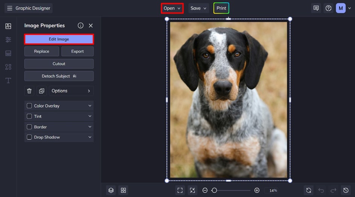355x197 pixels.
Task: Toggle the Tint checkbox
Action: (x=29, y=116)
